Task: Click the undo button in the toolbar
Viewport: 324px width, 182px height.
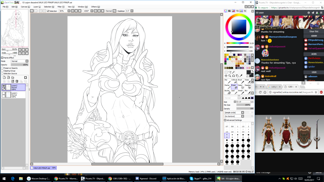Action: (x=32, y=11)
